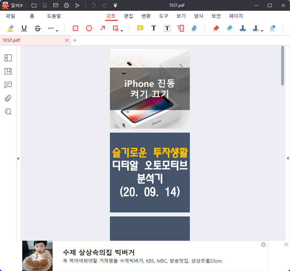290x271 pixels.
Task: Select the underline annotation tool
Action: click(24, 28)
